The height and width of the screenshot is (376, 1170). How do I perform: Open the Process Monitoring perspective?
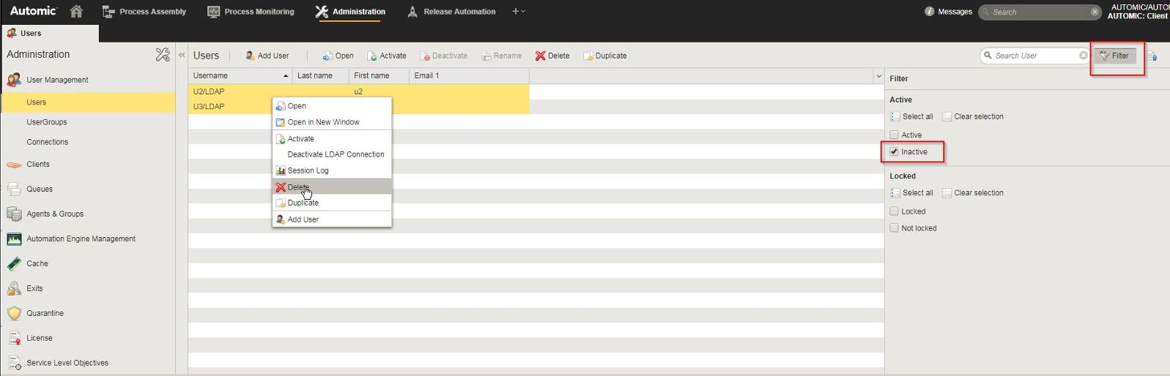coord(251,12)
